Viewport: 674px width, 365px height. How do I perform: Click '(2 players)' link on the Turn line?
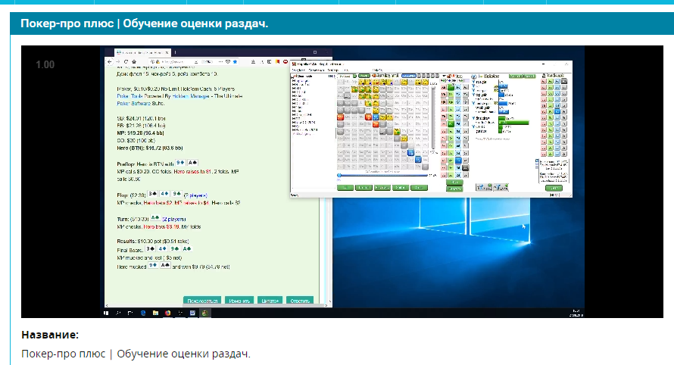point(174,220)
